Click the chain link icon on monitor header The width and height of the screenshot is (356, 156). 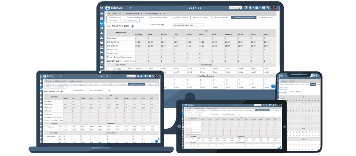click(268, 7)
